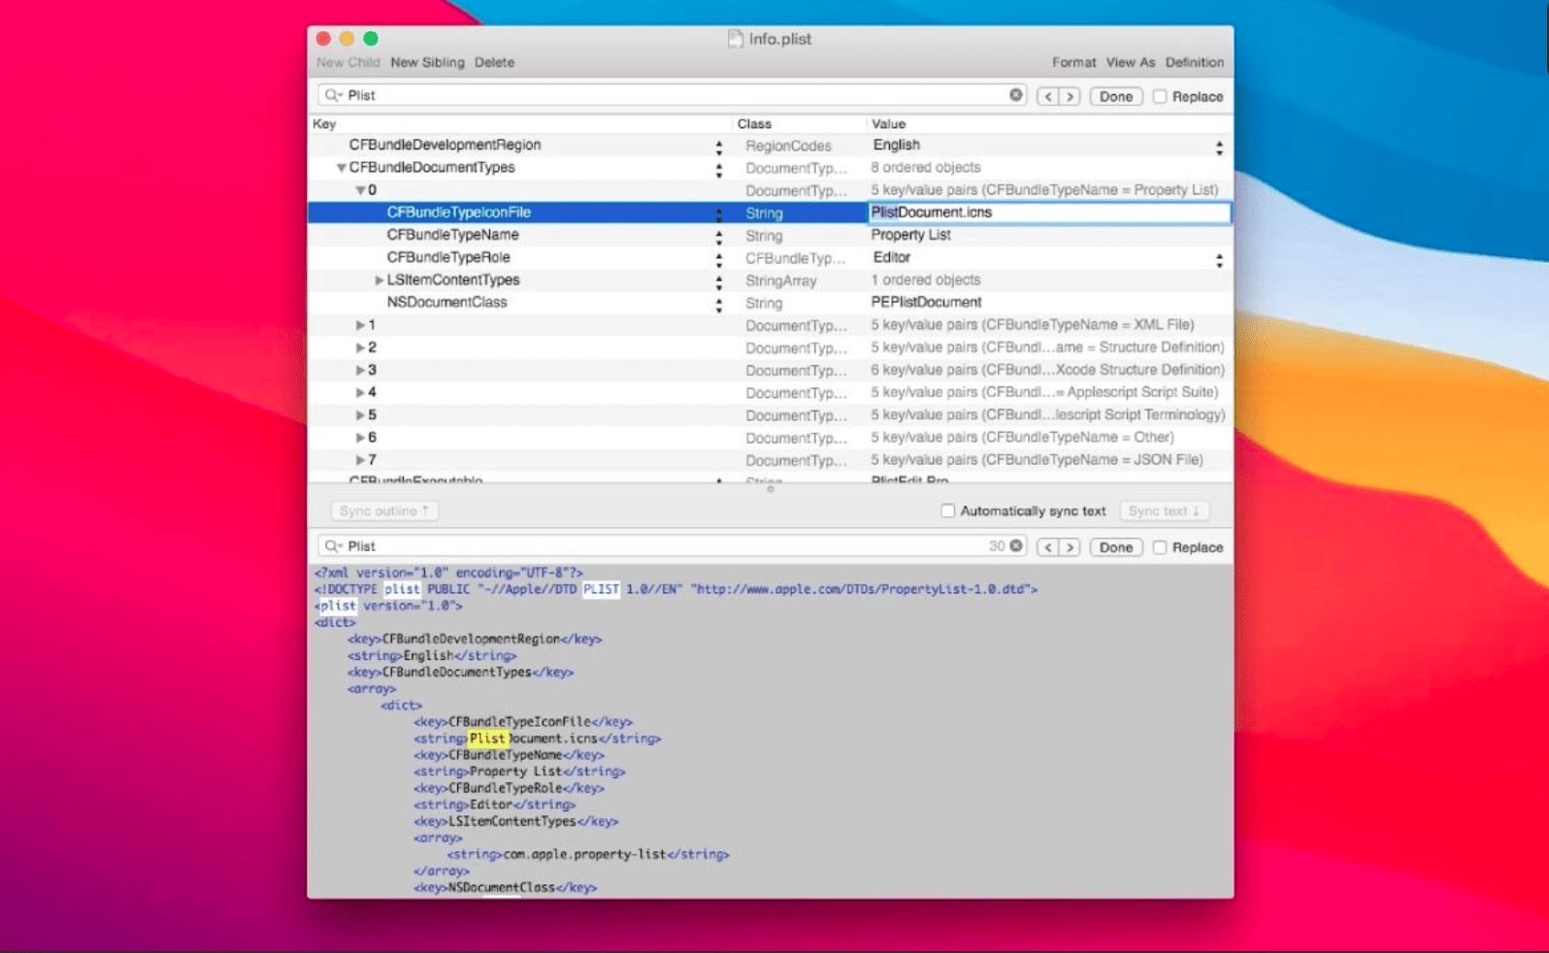Go to previous match in upper search
Screen dimensions: 1549x953
1047,96
